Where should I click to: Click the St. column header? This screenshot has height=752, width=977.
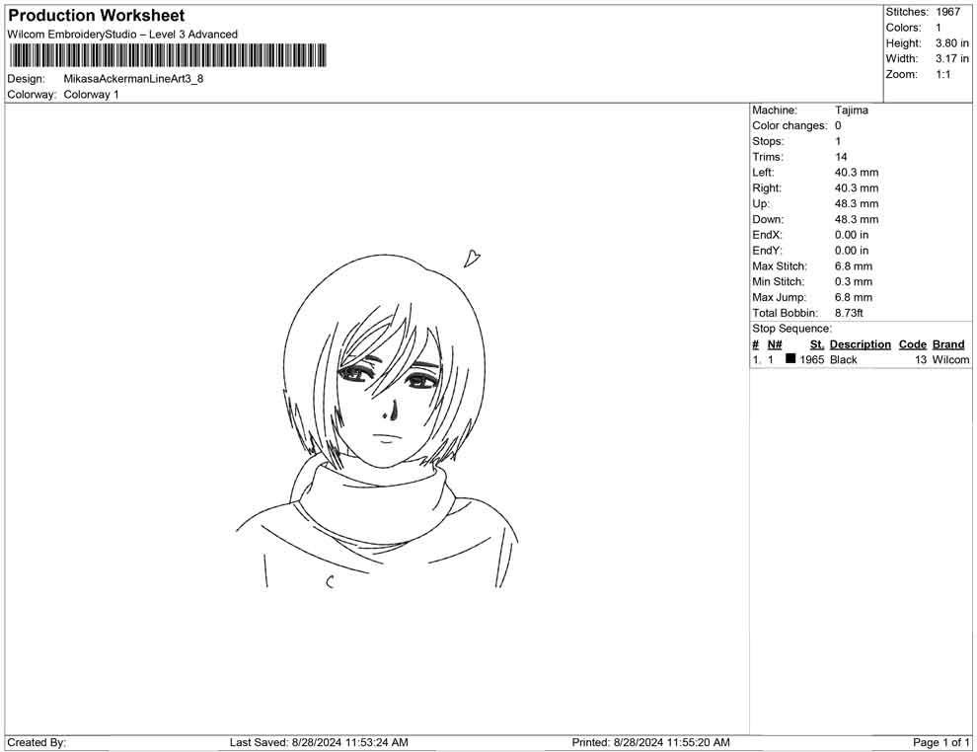tap(817, 344)
